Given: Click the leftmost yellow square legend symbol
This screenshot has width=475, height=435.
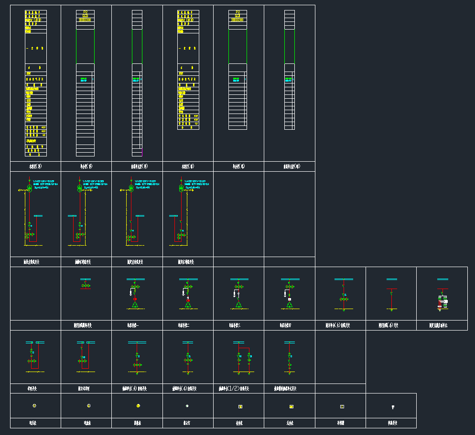Looking at the screenshot, I should tap(240, 407).
